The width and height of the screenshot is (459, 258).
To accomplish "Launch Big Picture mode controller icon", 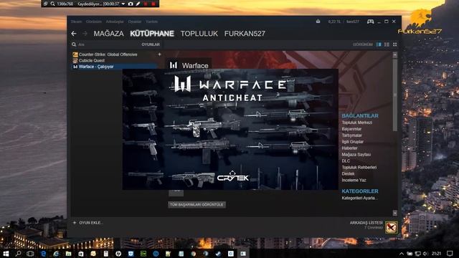I will click(x=370, y=21).
